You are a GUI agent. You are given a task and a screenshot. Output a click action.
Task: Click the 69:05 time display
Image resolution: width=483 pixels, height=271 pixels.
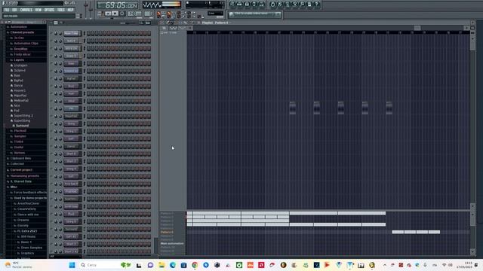tap(118, 5)
